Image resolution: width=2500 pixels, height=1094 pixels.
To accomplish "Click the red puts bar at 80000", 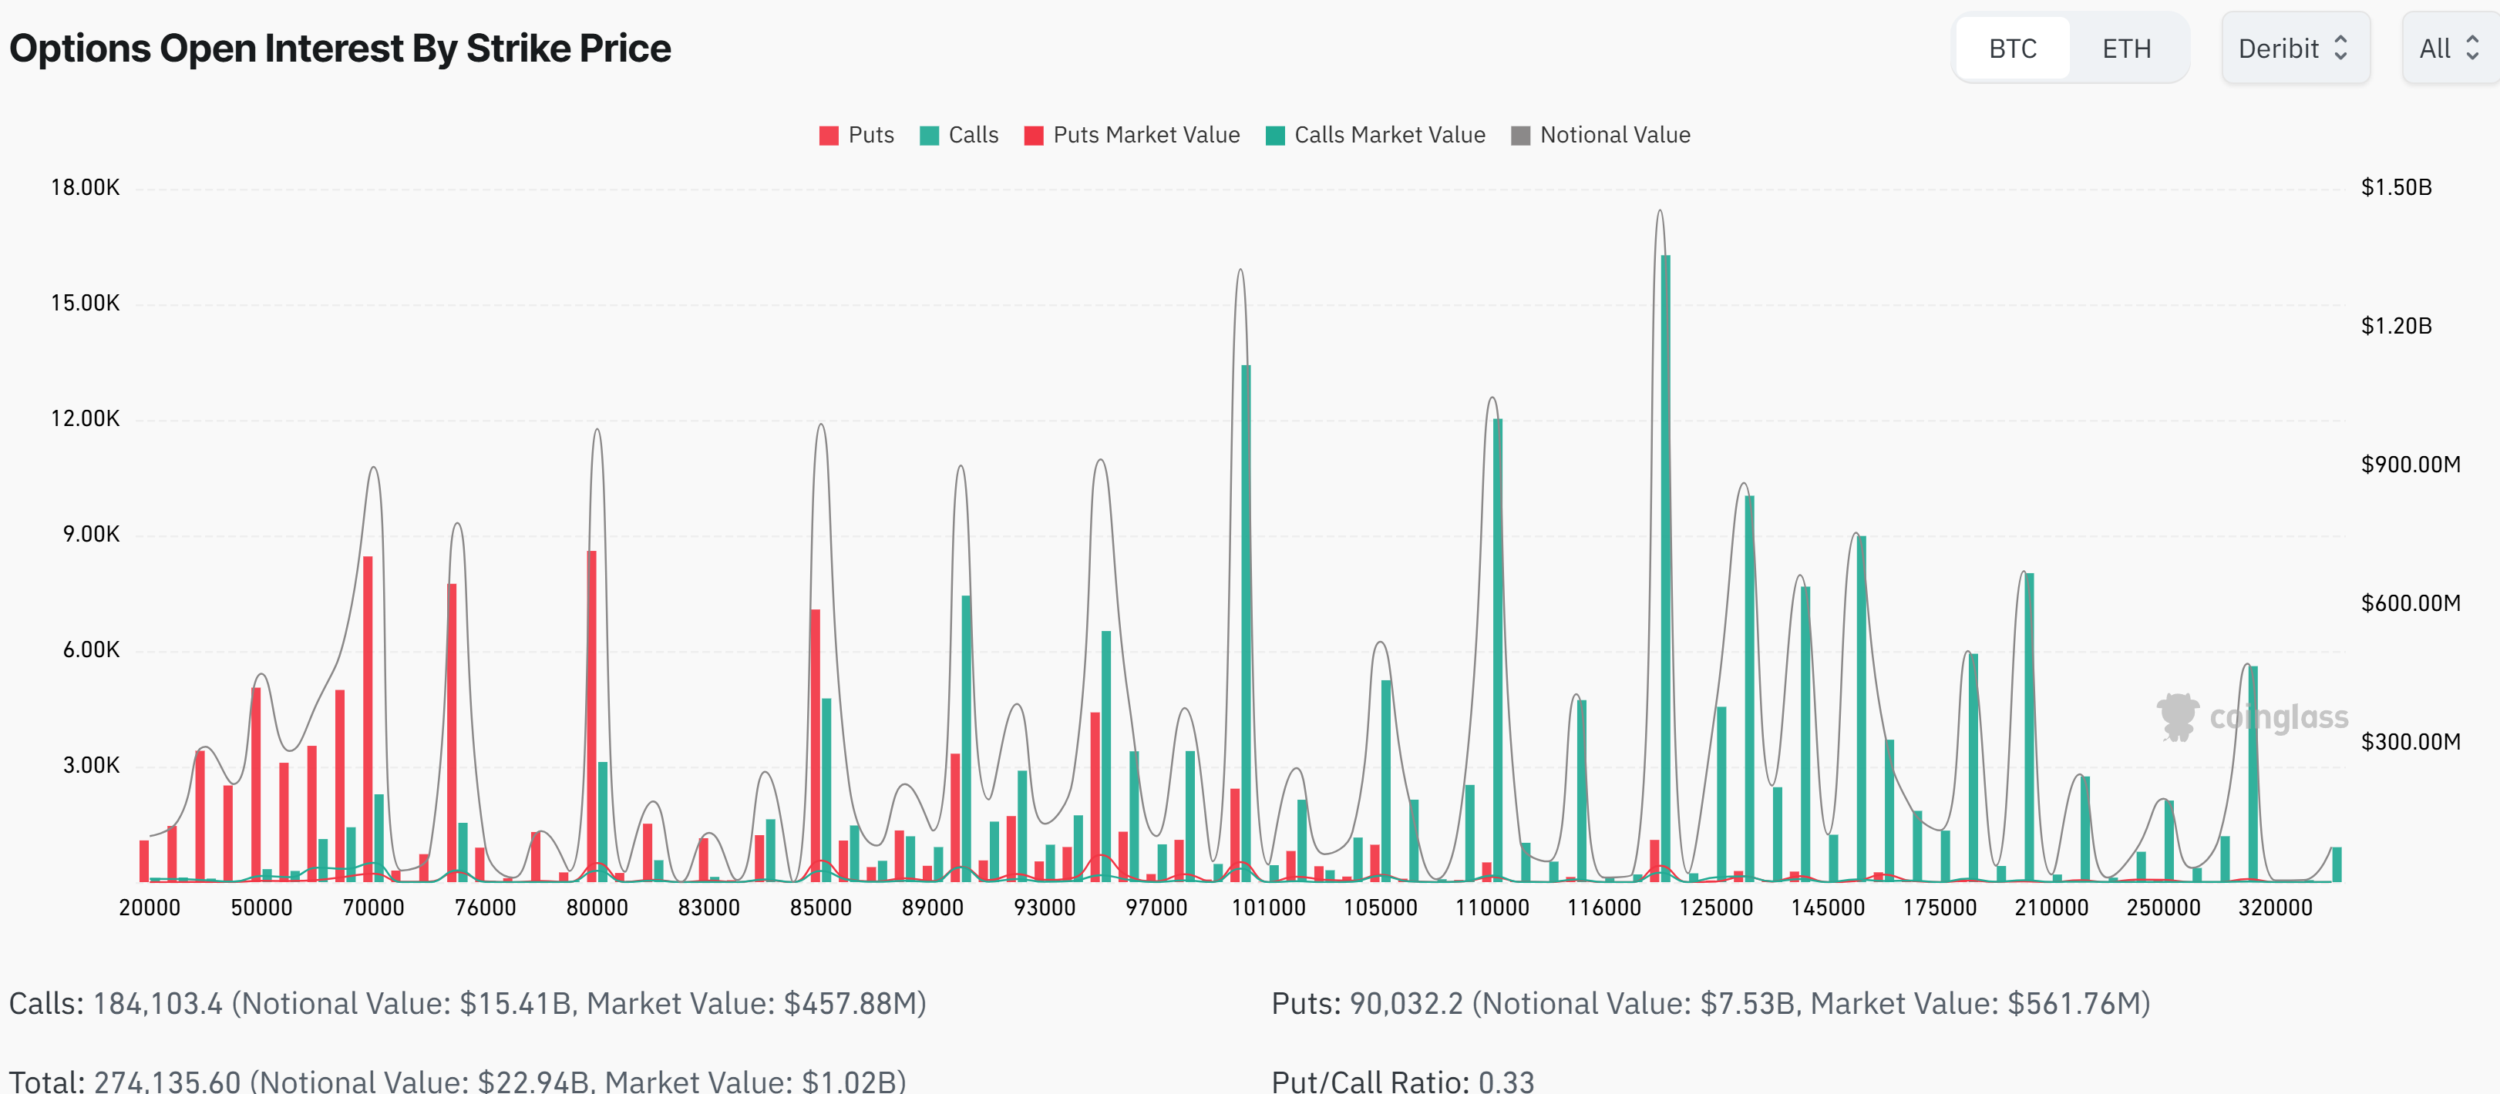I will 591,718.
